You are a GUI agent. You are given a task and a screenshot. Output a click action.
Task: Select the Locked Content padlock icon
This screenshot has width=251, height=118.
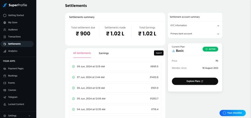pos(5,104)
